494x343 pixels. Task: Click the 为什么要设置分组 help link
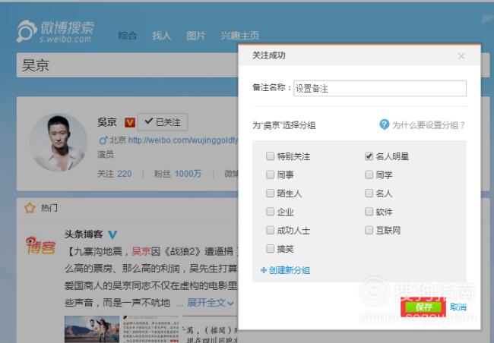429,125
